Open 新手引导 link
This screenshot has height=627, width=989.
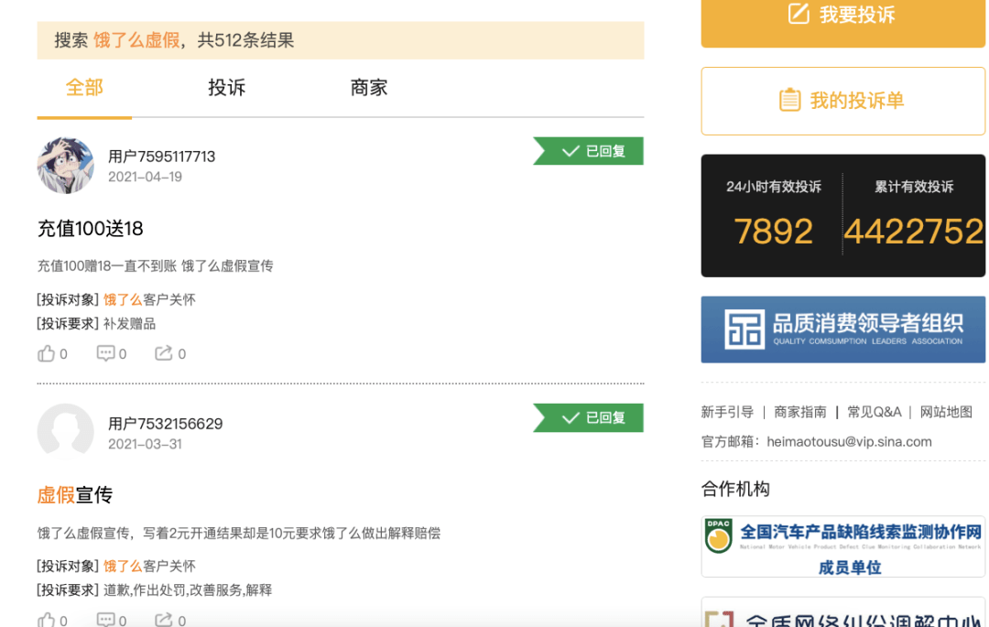[x=727, y=412]
